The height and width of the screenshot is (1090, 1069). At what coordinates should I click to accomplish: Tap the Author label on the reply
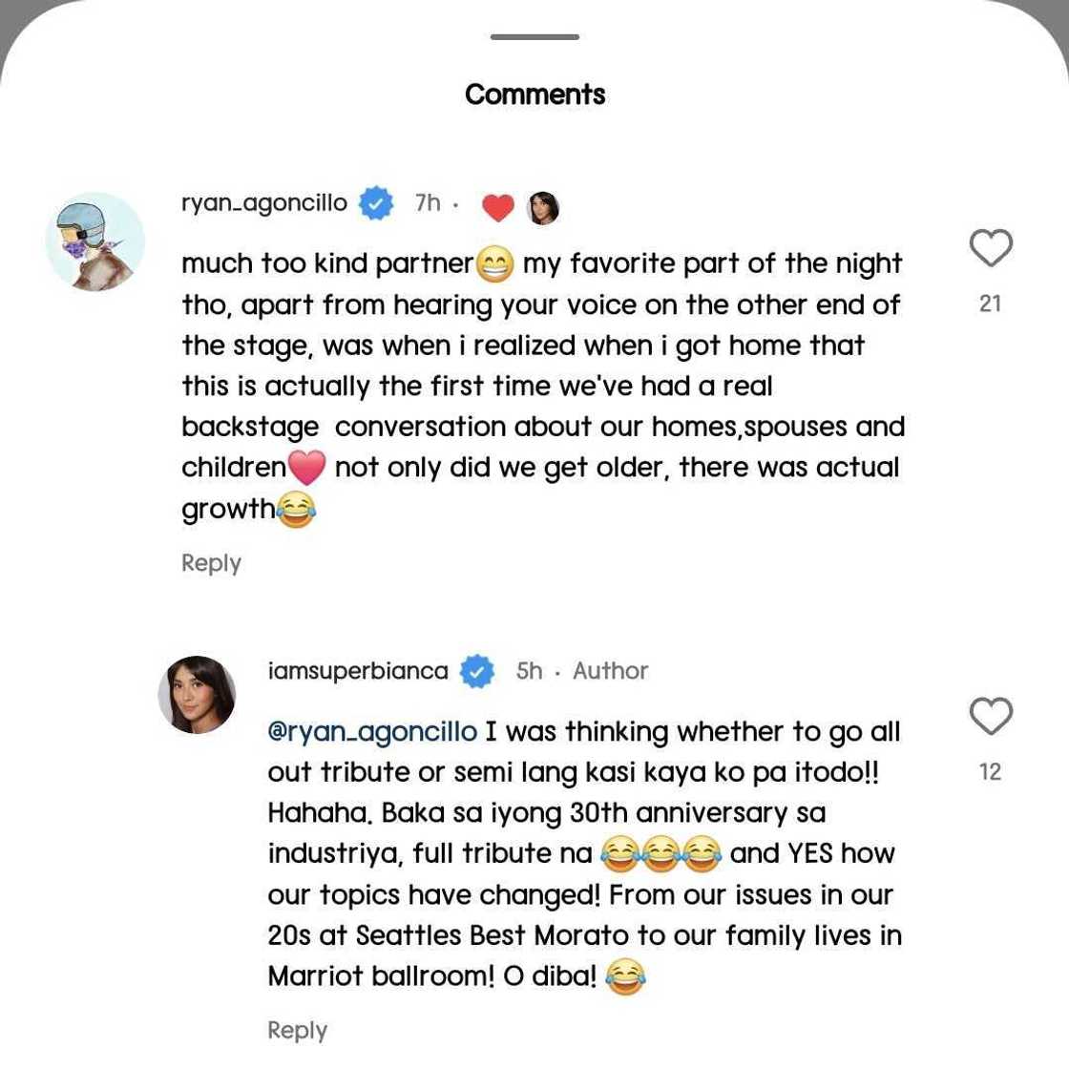(x=610, y=671)
